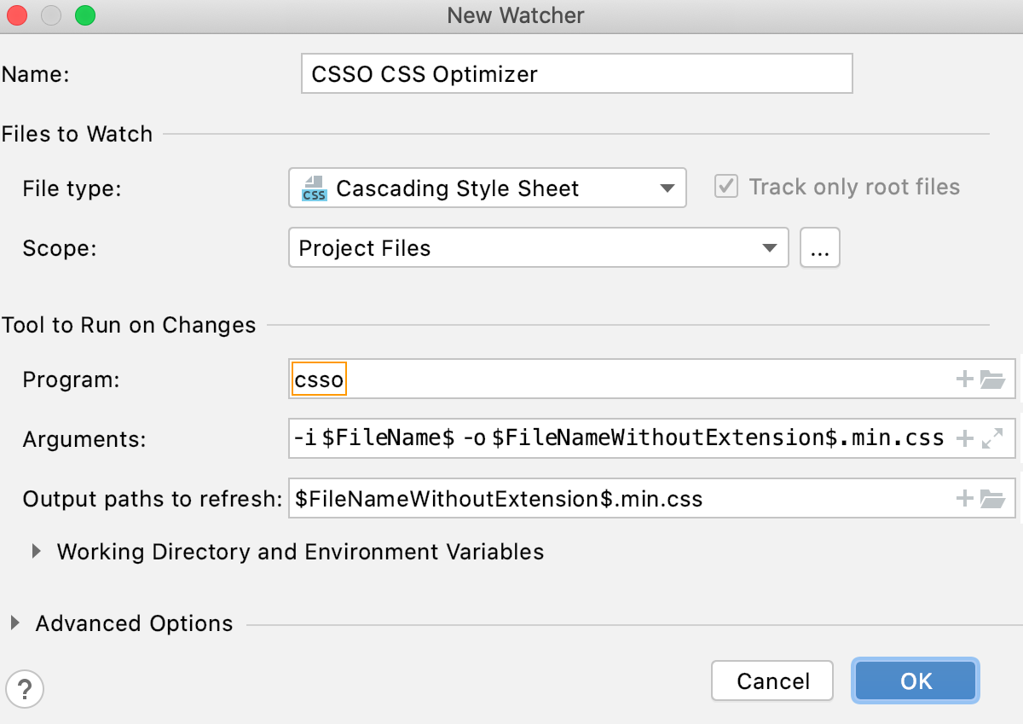Toggle the Track only root files checkbox
The image size is (1023, 724).
725,186
